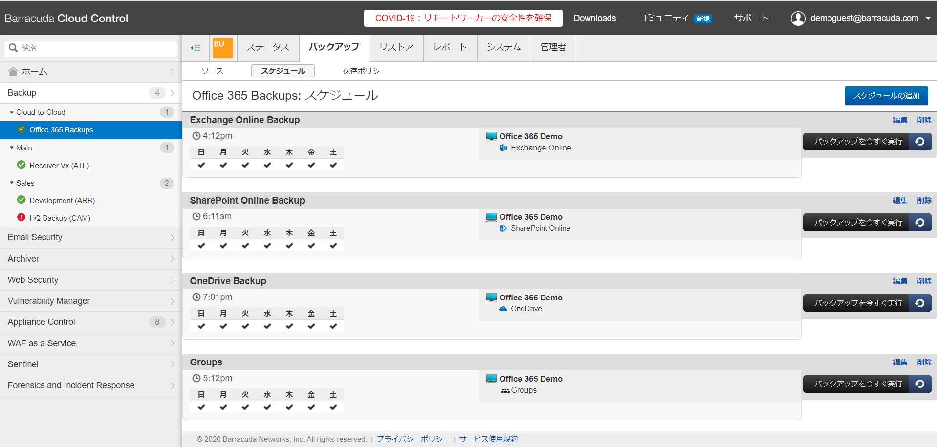This screenshot has height=447, width=937.
Task: Click refresh icon on SharePoint Online Backup row
Action: 920,222
